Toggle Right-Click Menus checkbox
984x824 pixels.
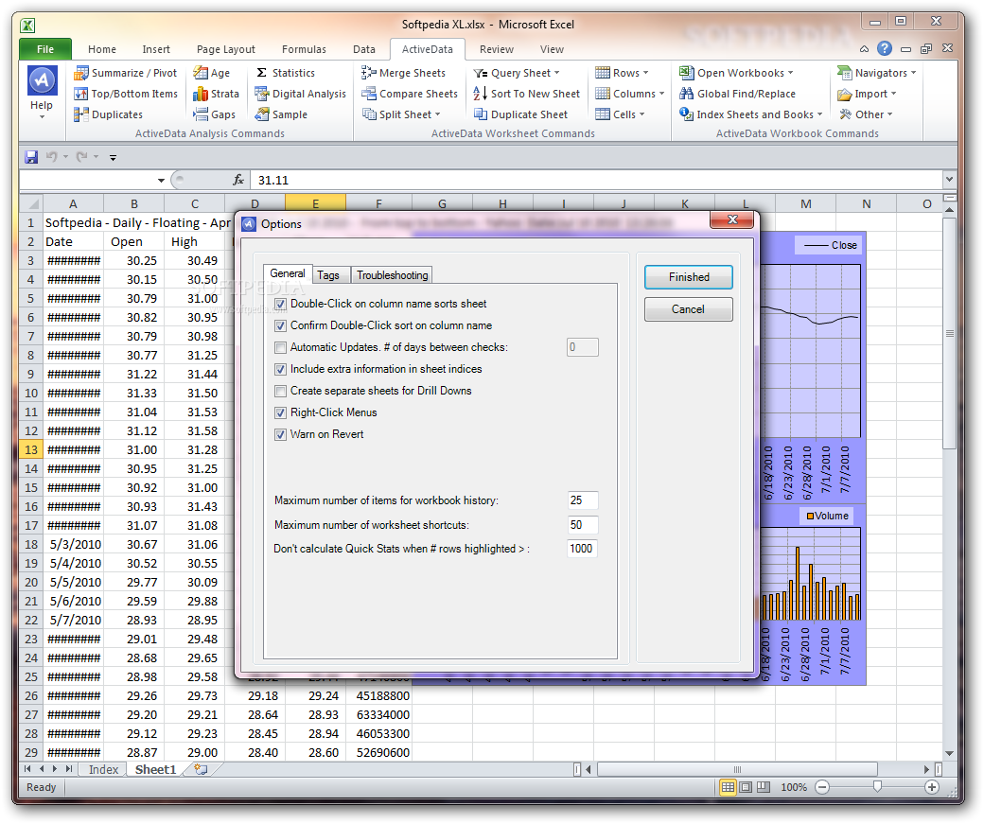pyautogui.click(x=280, y=412)
